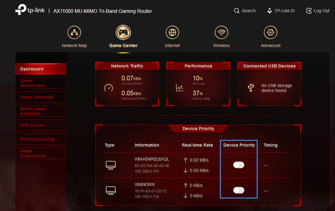Click the Information column header
Viewport: 335px width, 211px height.
pos(147,145)
